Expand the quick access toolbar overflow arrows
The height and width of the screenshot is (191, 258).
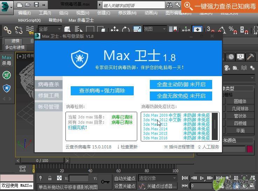coord(44,5)
